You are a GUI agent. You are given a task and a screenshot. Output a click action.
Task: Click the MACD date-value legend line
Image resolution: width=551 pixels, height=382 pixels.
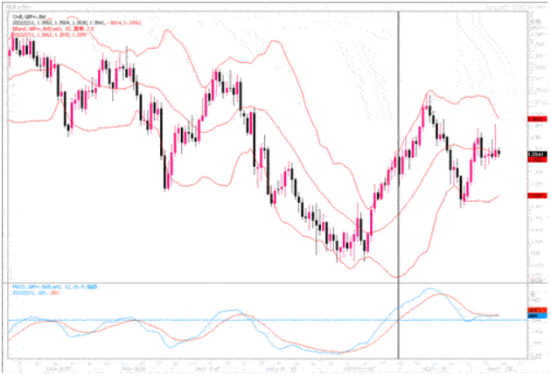point(35,292)
